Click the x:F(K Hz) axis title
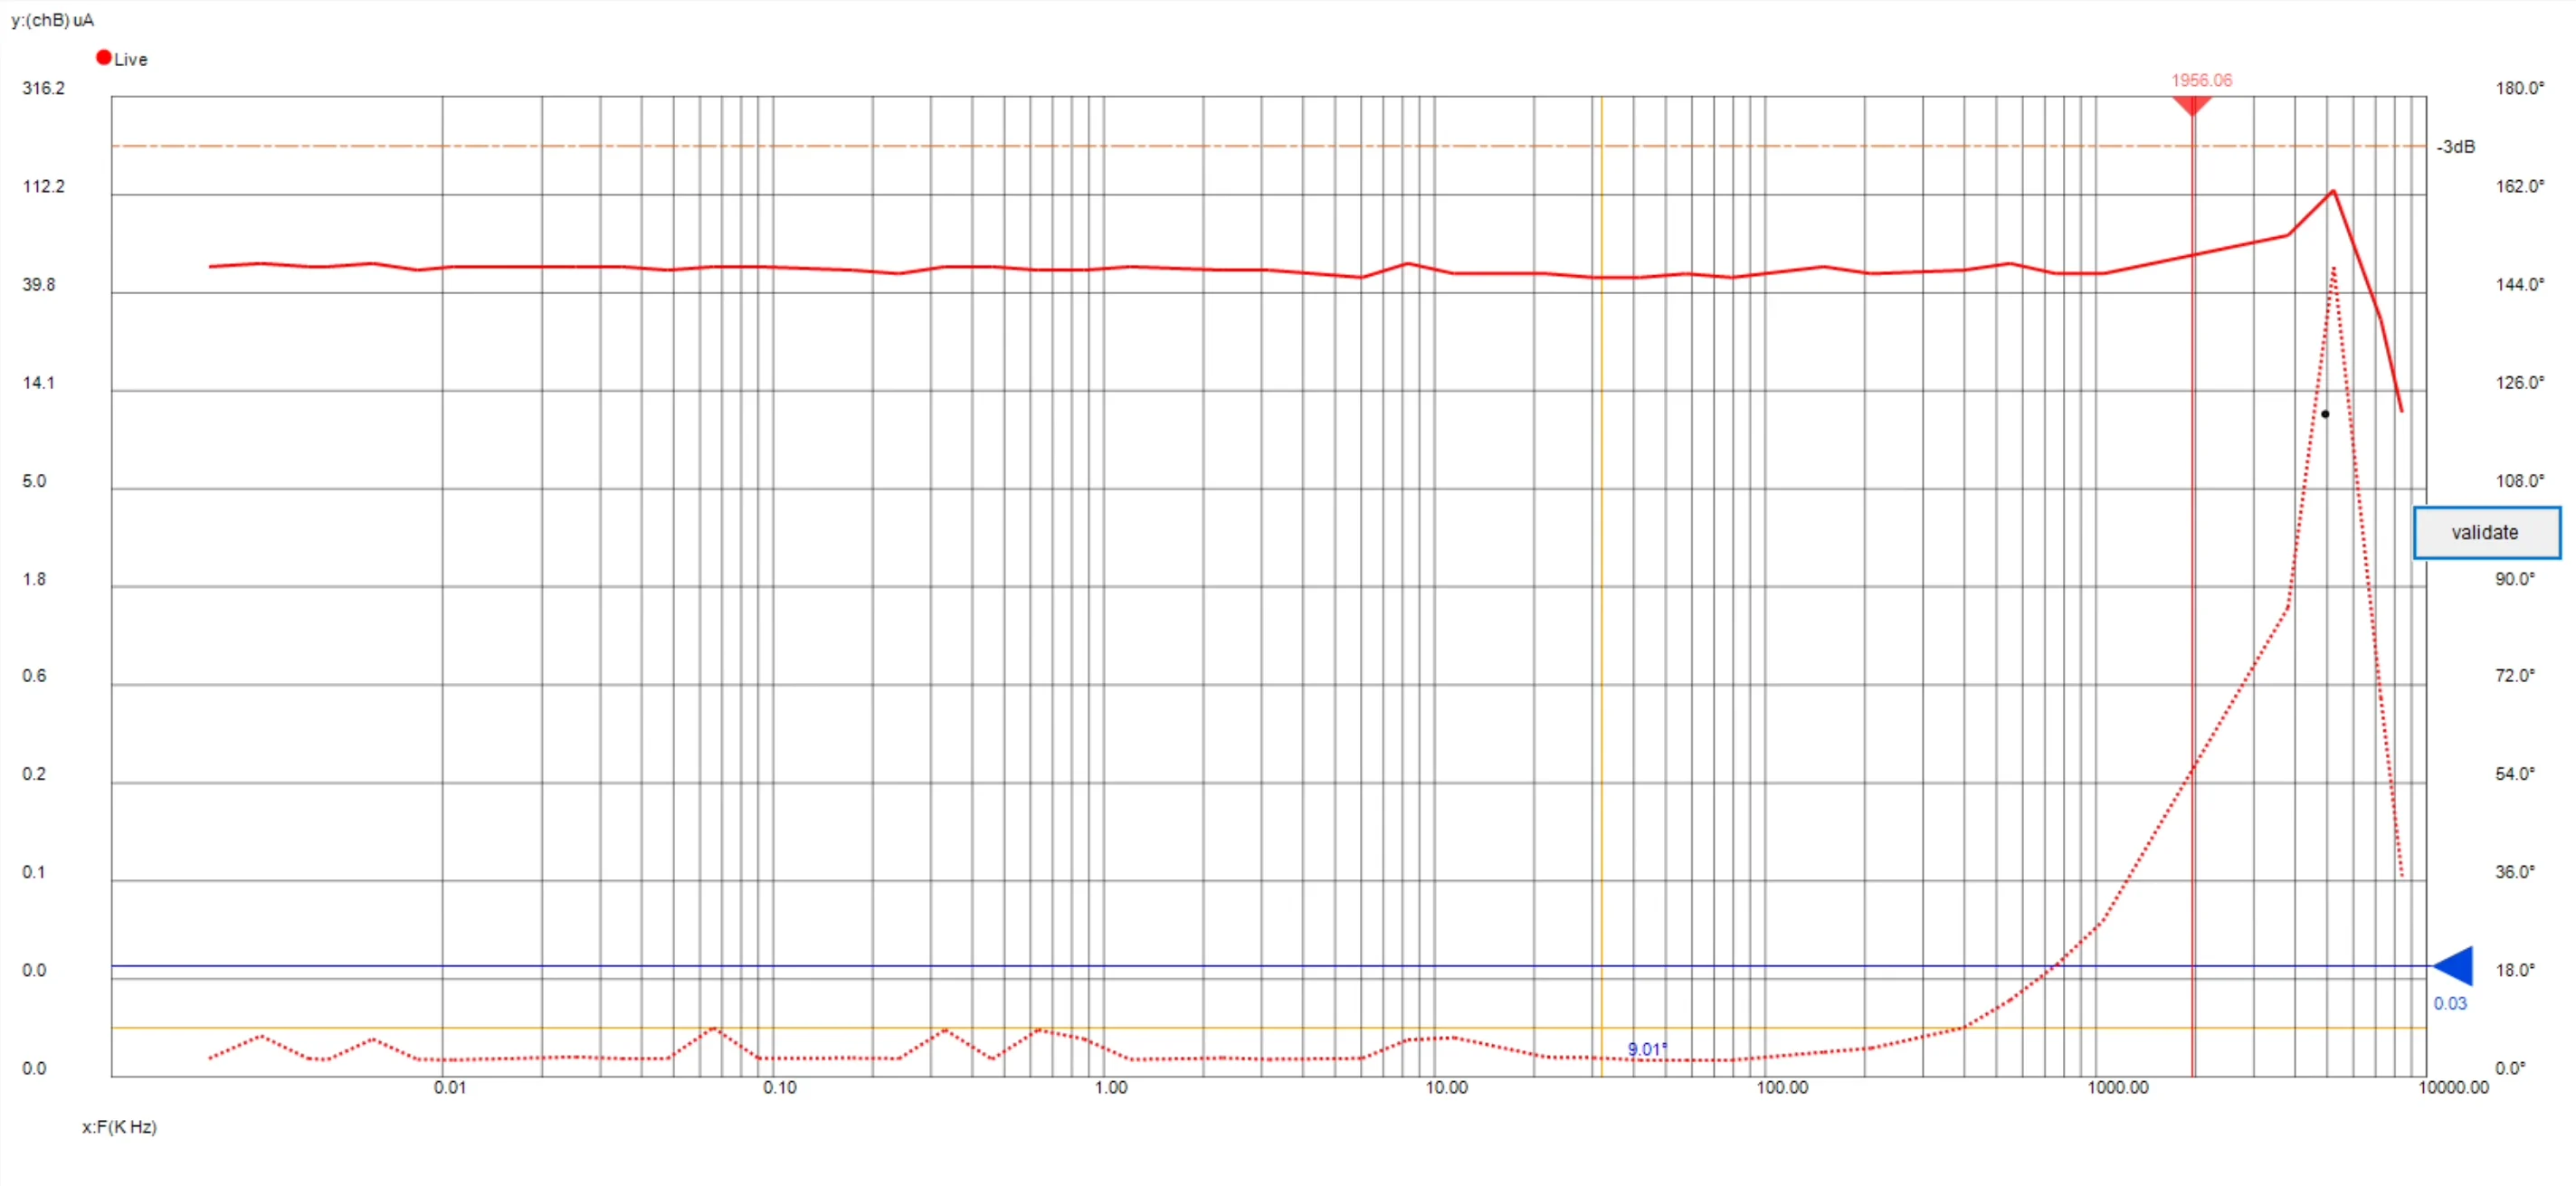2576x1186 pixels. [119, 1127]
